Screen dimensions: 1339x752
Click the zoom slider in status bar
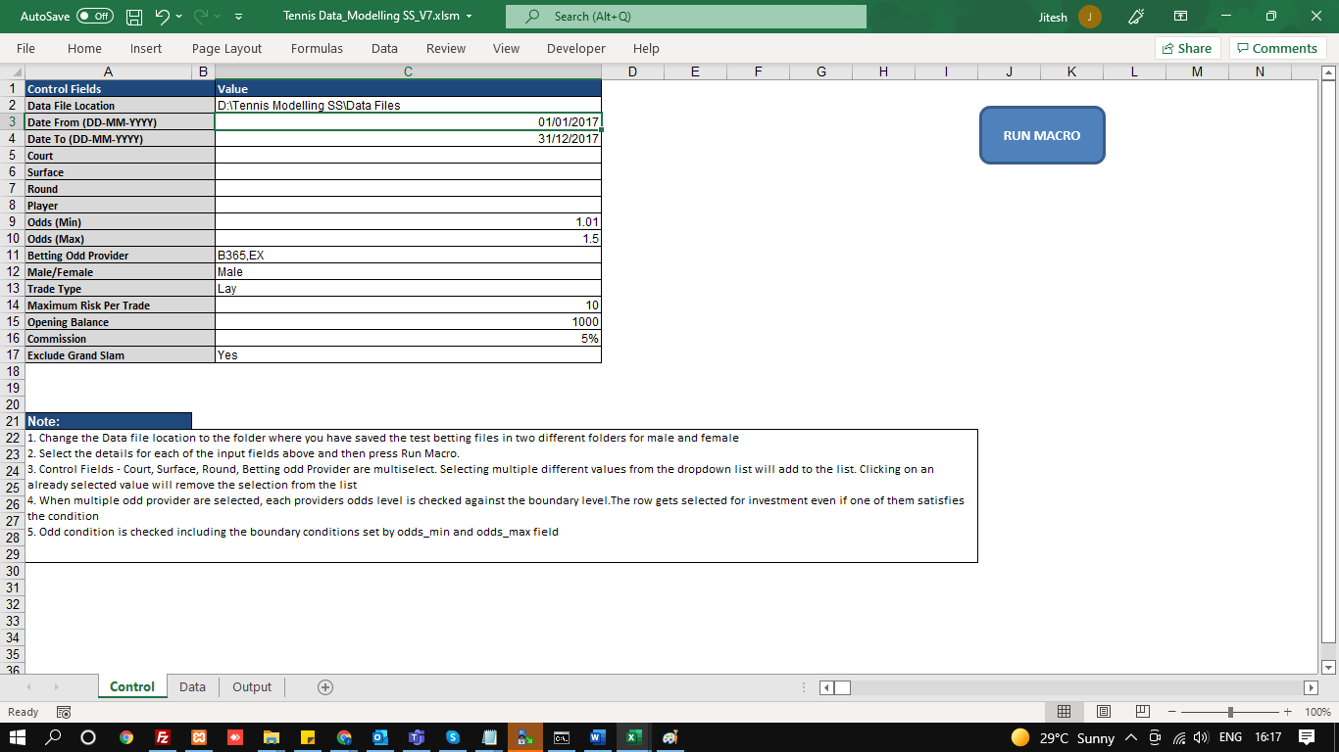[x=1230, y=712]
